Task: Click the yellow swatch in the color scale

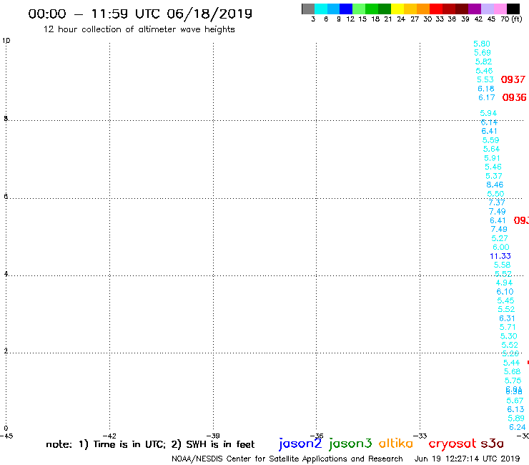Action: 397,9
